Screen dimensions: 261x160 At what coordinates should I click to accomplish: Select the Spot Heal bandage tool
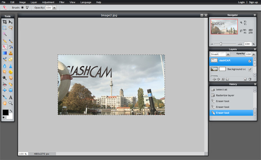coord(10,84)
